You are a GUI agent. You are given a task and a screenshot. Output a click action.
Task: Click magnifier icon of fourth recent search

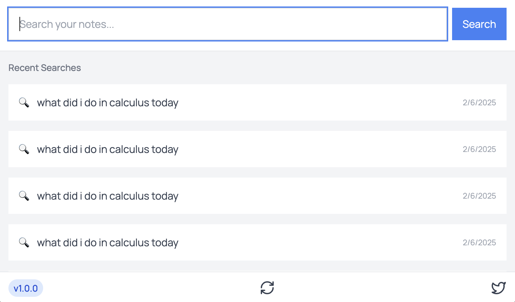24,242
